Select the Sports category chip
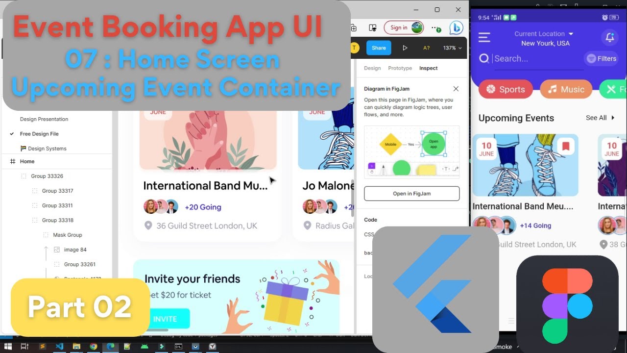Screen dimensions: 627x353 [506, 89]
